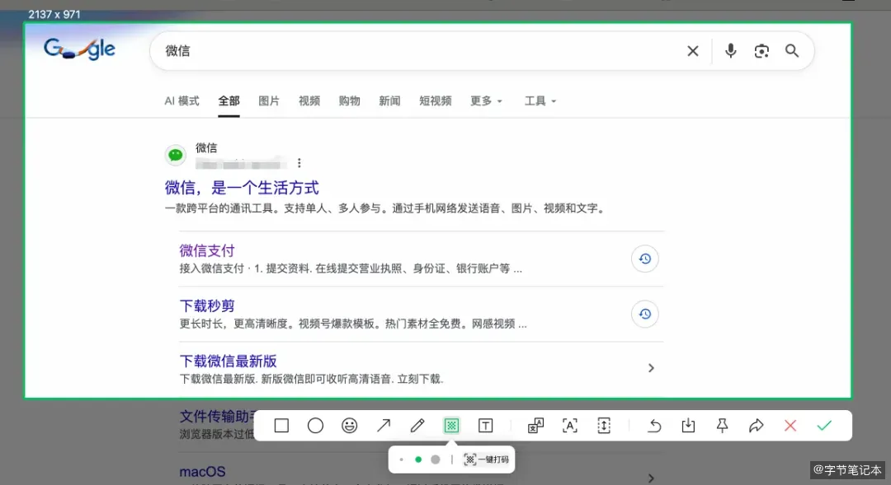Click the 一键打码 one-click mosaic button
891x485 pixels.
[487, 459]
